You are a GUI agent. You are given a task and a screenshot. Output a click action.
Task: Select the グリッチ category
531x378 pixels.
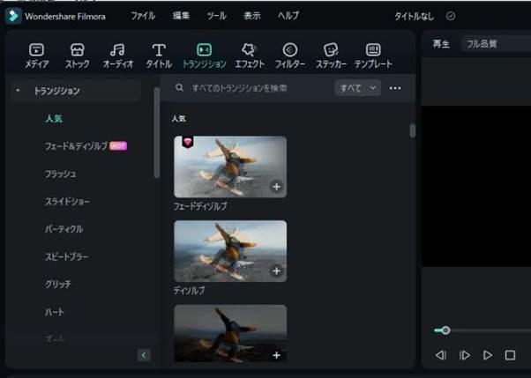58,284
